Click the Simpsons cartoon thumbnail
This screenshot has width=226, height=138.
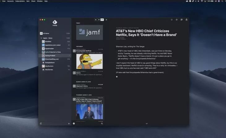pyautogui.click(x=89, y=61)
